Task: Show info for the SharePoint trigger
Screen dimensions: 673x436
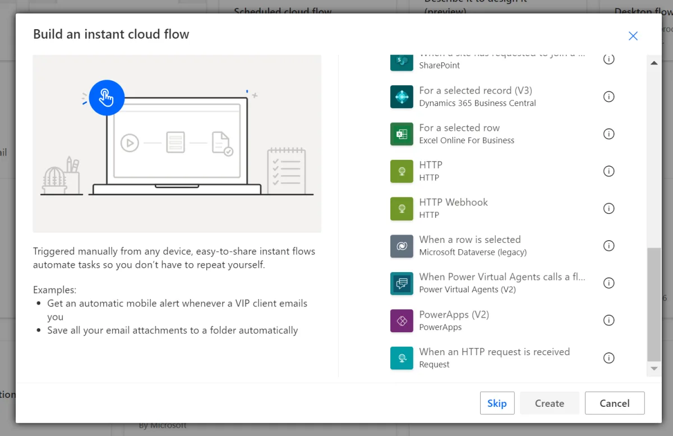Action: point(609,59)
